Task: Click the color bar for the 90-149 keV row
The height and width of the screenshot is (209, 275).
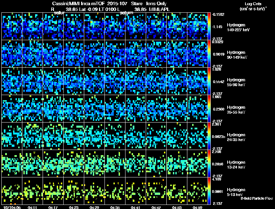Action: 209,54
